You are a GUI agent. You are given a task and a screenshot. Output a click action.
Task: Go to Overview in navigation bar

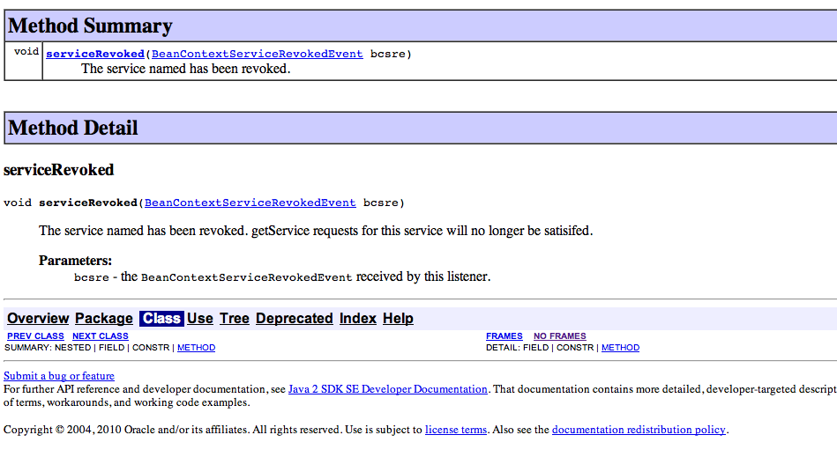[38, 319]
